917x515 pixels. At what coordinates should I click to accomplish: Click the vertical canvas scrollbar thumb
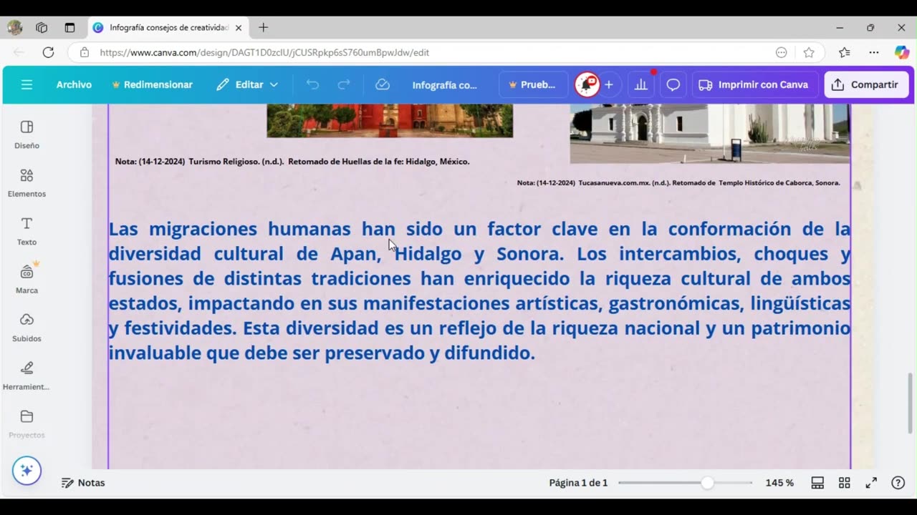click(911, 403)
